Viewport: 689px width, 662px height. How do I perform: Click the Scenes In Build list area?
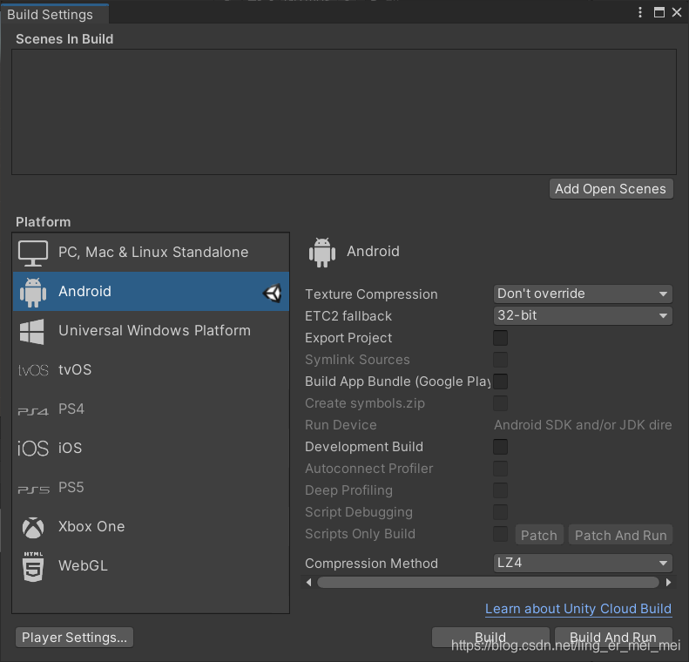[x=343, y=112]
